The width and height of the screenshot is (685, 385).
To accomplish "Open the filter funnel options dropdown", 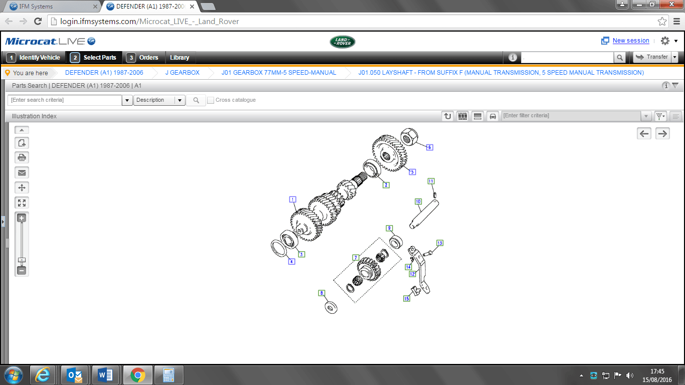I will [x=661, y=116].
